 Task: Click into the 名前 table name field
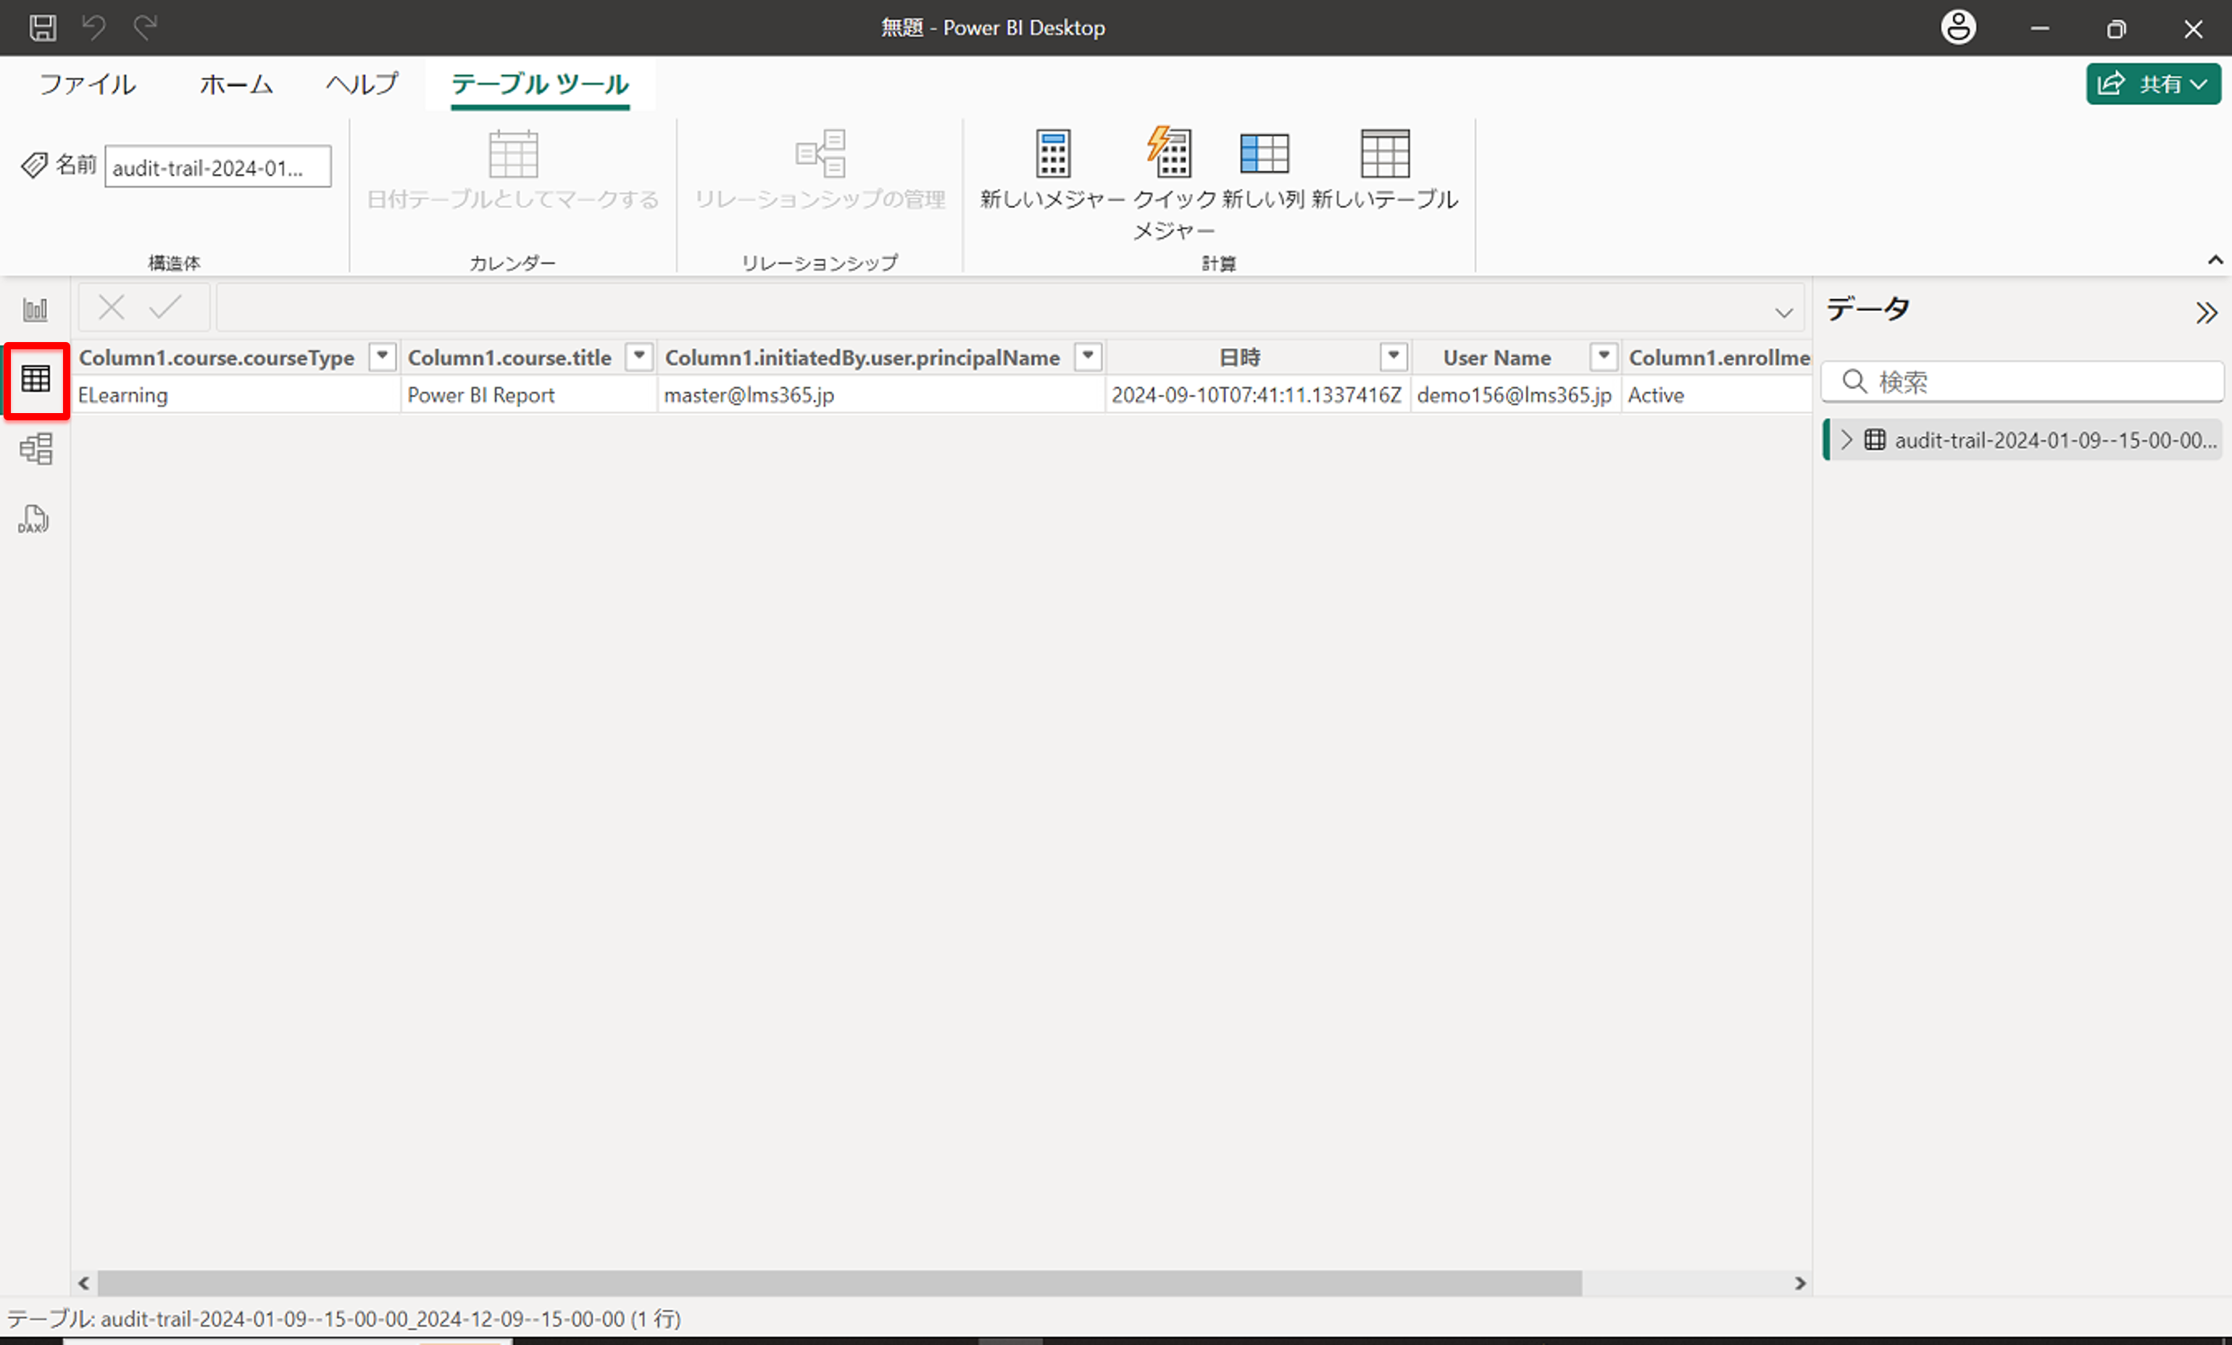coord(217,167)
